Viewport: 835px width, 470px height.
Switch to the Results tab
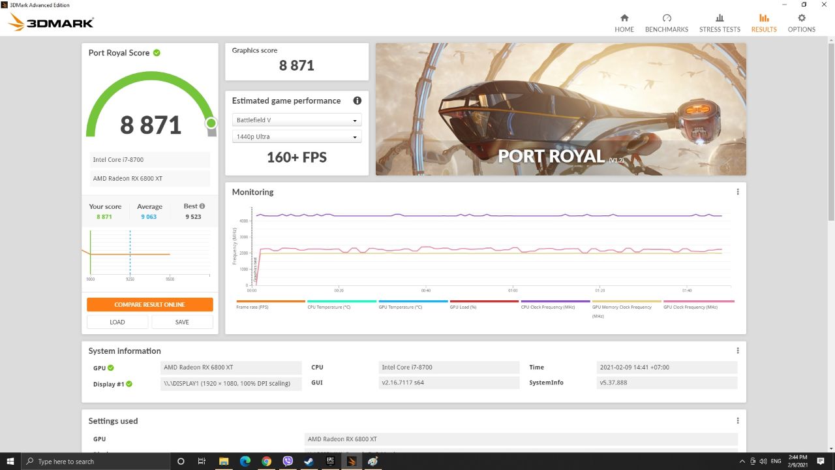click(x=764, y=23)
